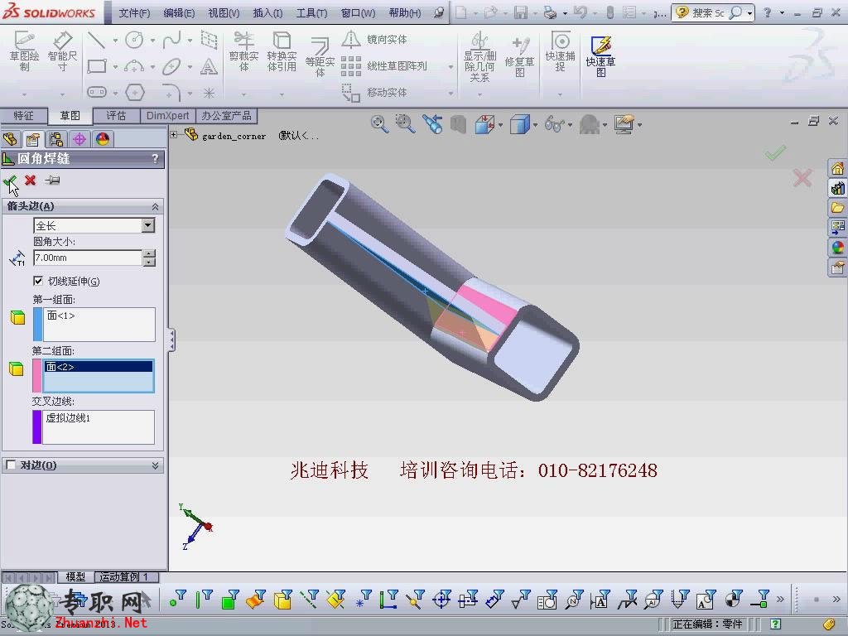Increase fillet size with spinner up arrow
Image resolution: width=848 pixels, height=636 pixels.
(x=149, y=253)
